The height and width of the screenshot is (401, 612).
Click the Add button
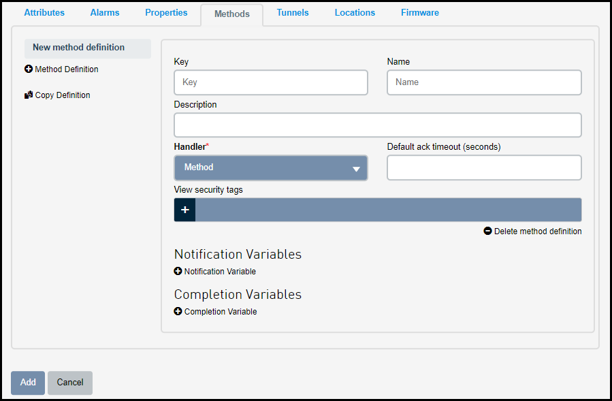click(28, 383)
